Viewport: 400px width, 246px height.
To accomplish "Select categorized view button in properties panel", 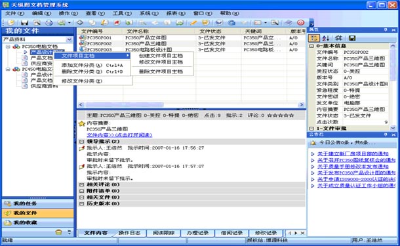I will (x=314, y=38).
